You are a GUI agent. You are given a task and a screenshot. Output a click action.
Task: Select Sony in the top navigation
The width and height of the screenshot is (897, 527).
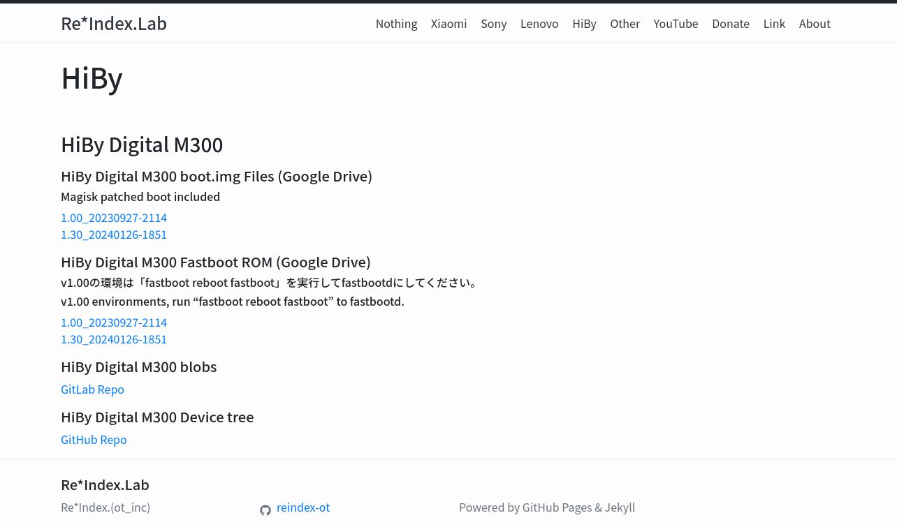pos(493,24)
